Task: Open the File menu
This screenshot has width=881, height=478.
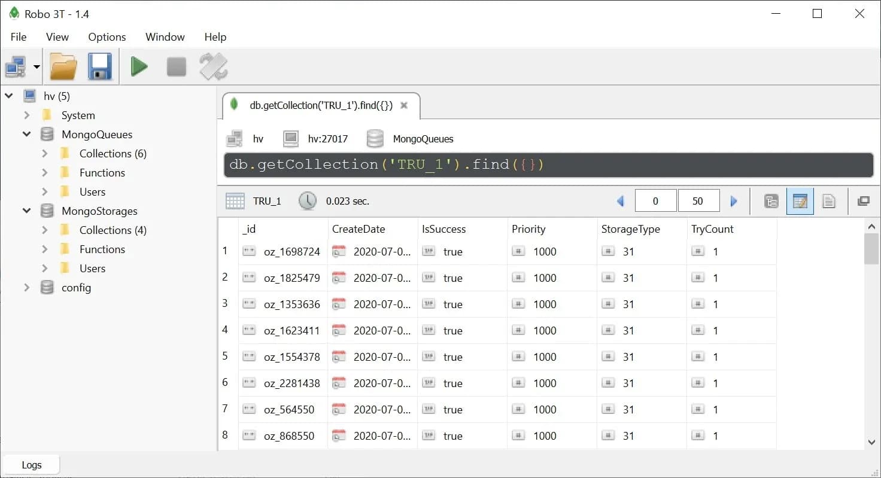Action: [19, 37]
